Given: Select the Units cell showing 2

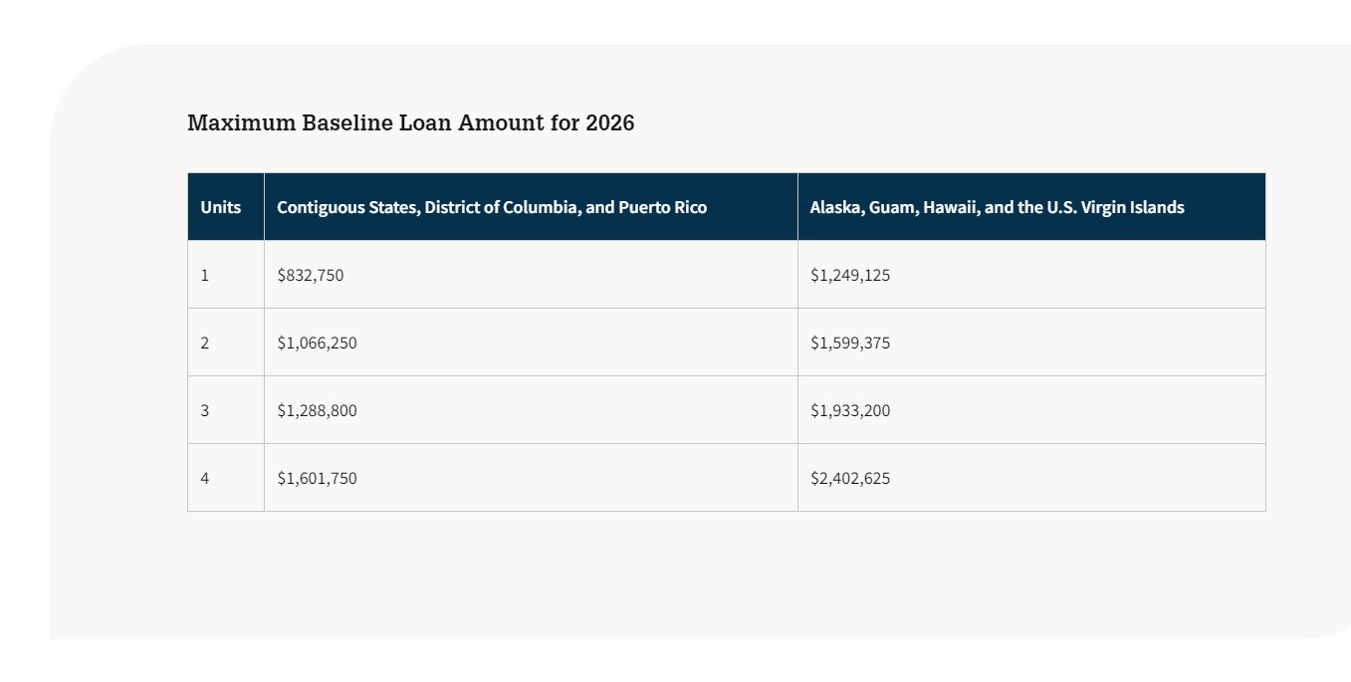Looking at the screenshot, I should coord(205,342).
